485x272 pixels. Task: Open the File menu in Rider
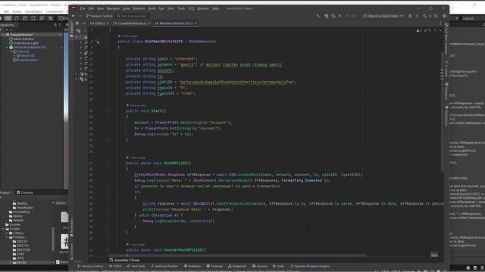83,8
